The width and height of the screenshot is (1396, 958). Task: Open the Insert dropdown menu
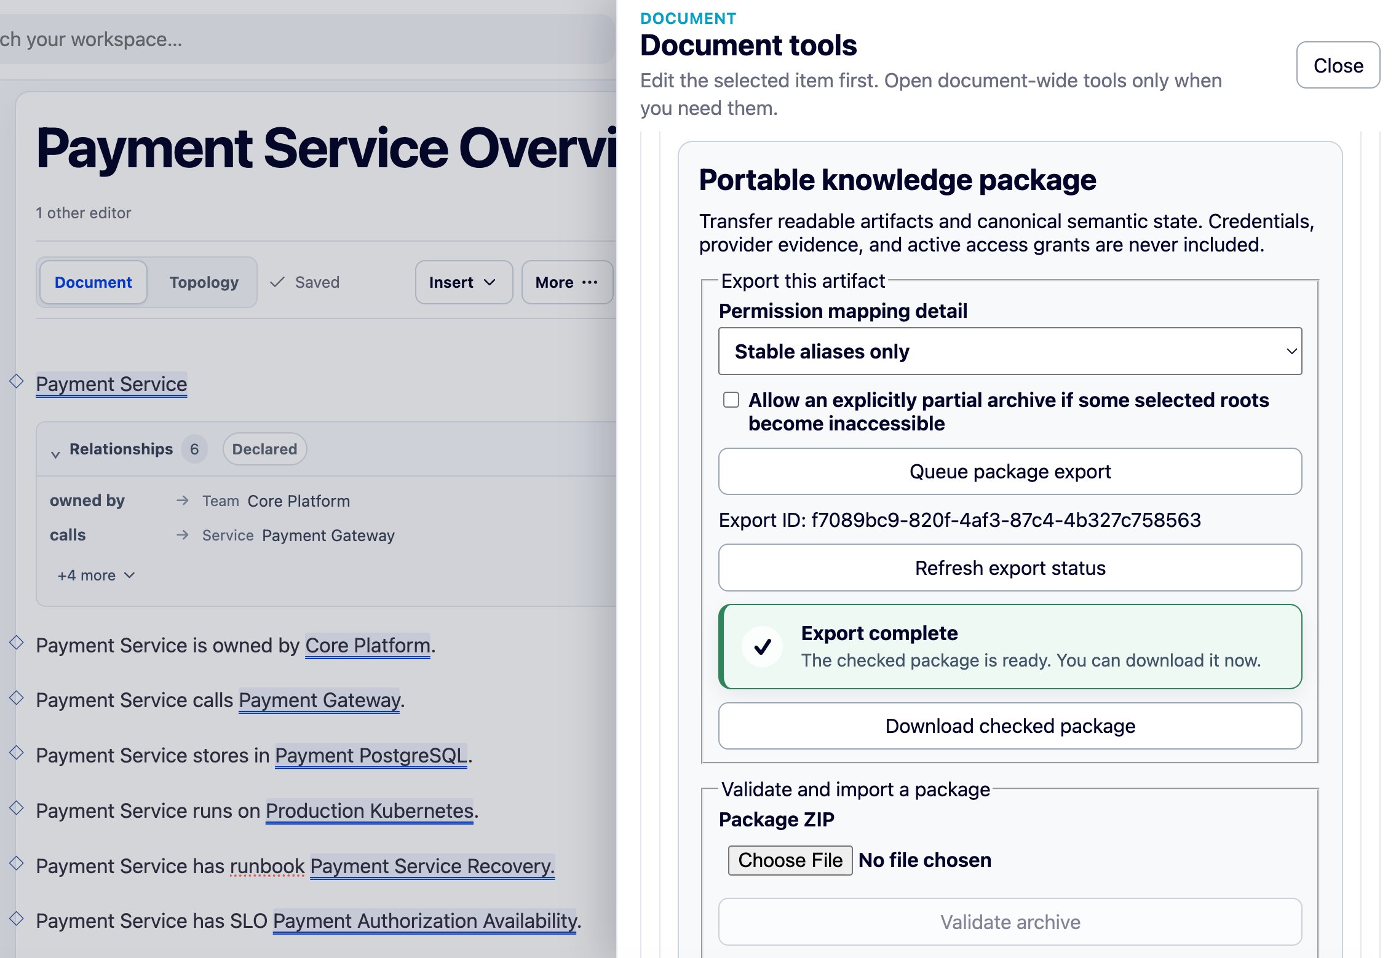click(x=464, y=282)
